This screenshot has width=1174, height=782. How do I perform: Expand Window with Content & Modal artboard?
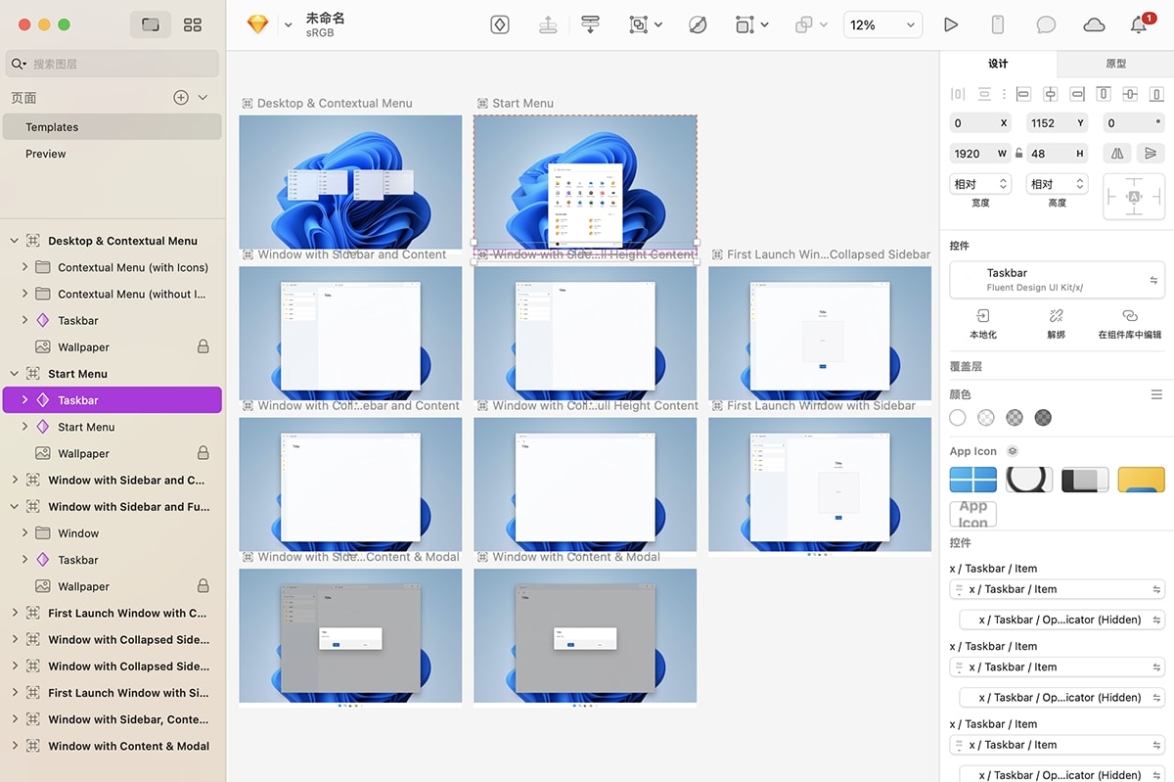click(x=15, y=746)
